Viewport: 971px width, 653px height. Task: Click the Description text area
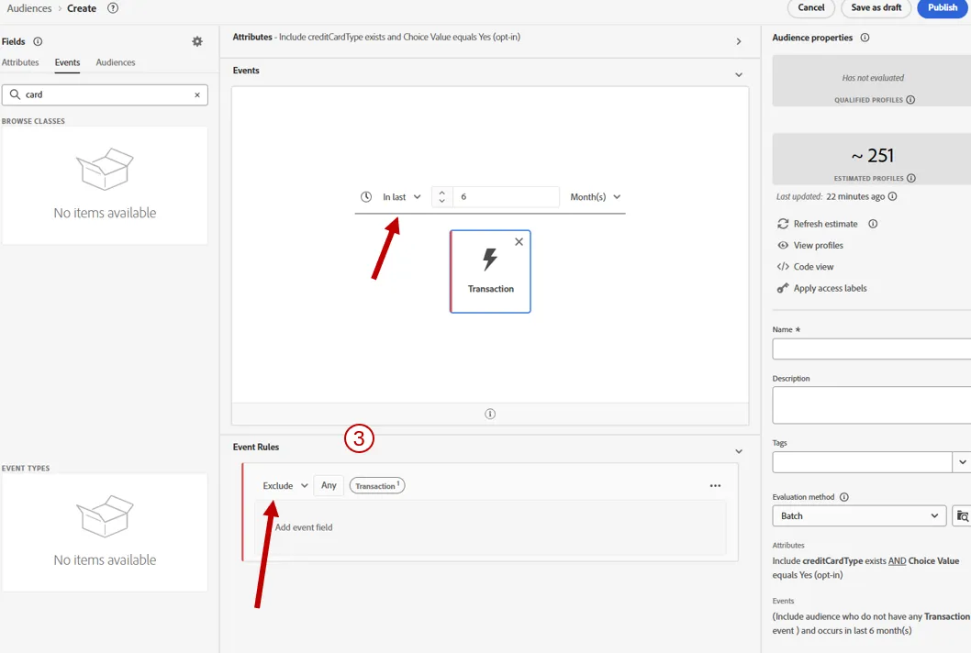click(x=871, y=405)
